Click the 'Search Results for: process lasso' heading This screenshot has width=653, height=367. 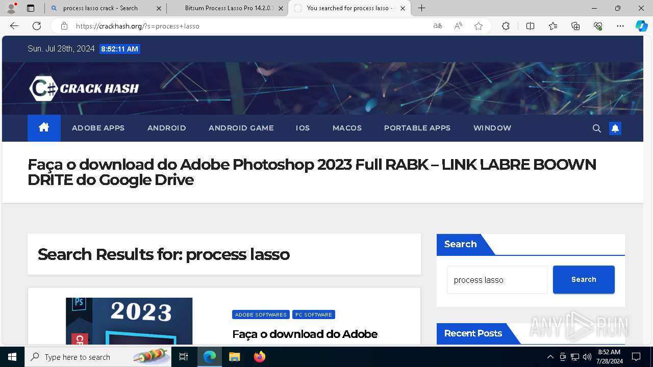[163, 254]
